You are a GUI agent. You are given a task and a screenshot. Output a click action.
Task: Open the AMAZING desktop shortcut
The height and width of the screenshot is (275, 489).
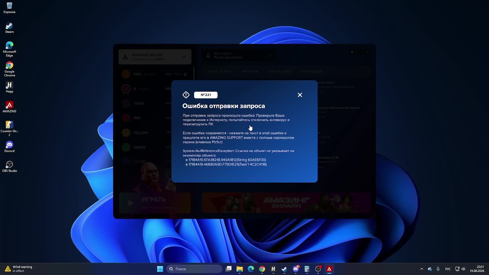[x=9, y=107]
